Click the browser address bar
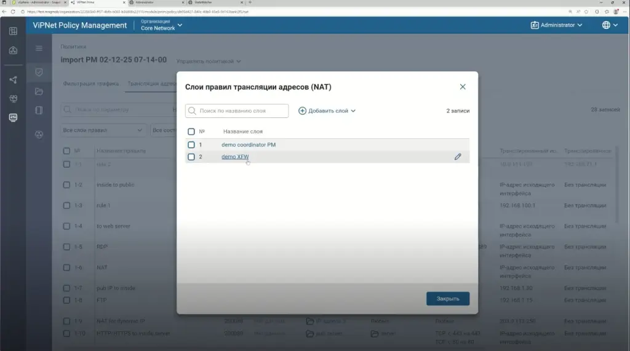 293,12
